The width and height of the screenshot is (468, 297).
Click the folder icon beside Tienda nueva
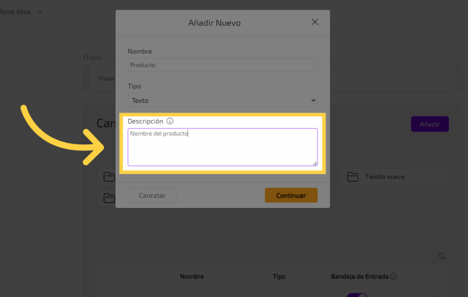click(352, 177)
